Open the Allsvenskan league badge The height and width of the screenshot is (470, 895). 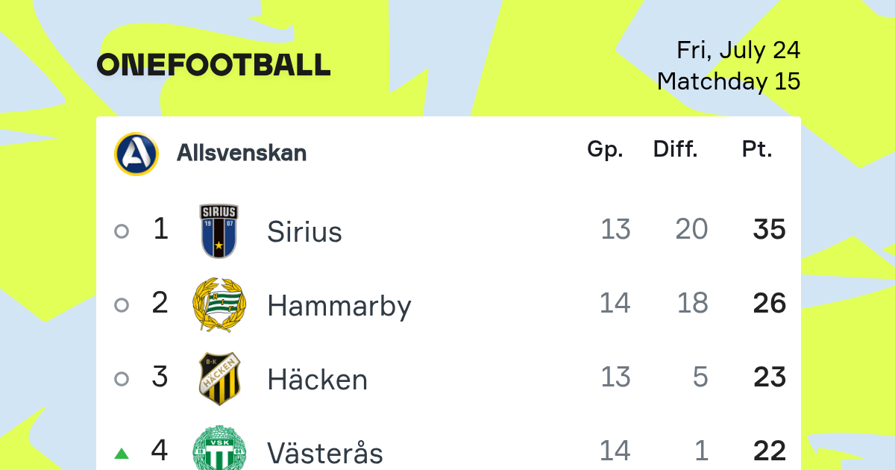136,154
